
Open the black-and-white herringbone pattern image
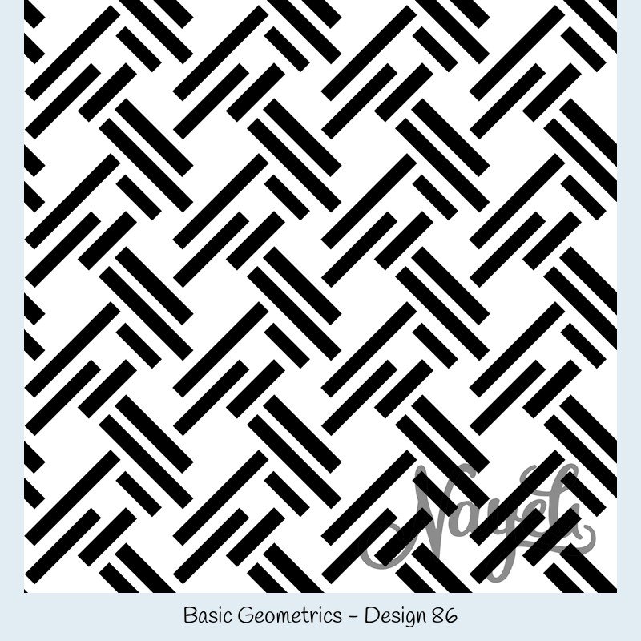[320, 296]
